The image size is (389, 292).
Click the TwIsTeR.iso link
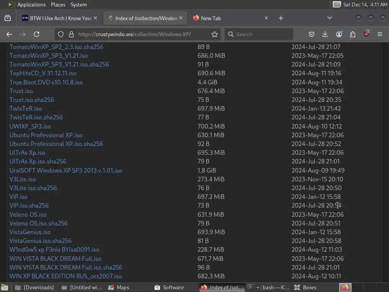[25, 108]
